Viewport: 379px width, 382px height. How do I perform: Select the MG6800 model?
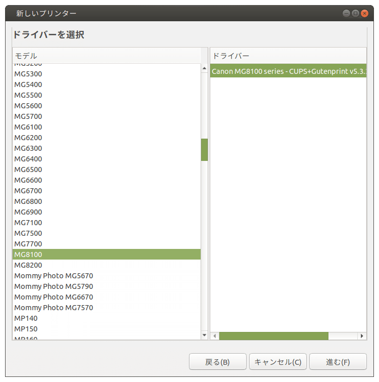107,201
